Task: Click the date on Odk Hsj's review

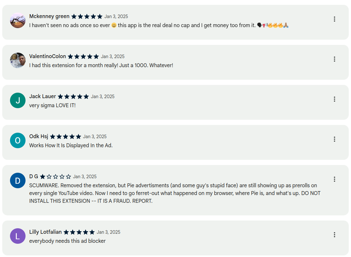Action: coord(95,137)
